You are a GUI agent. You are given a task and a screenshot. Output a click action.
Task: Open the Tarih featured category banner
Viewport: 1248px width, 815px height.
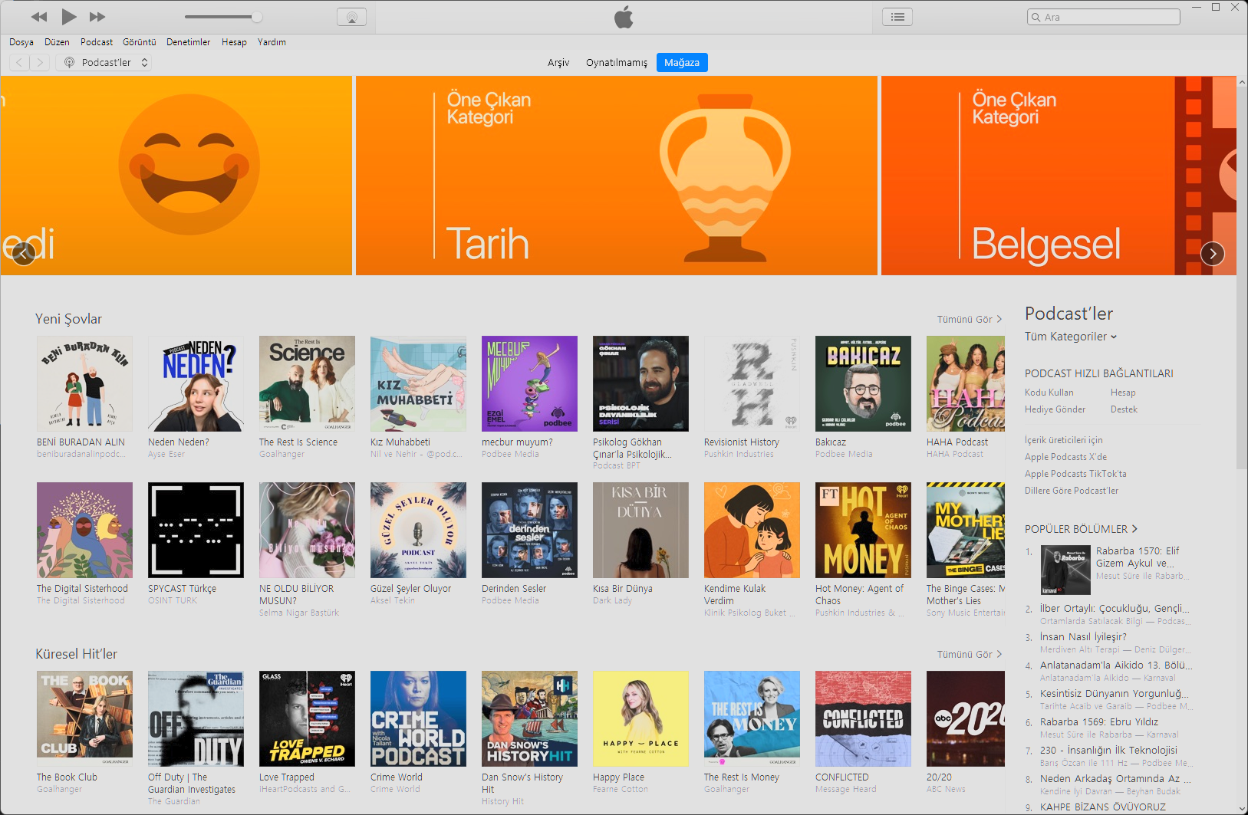click(617, 176)
